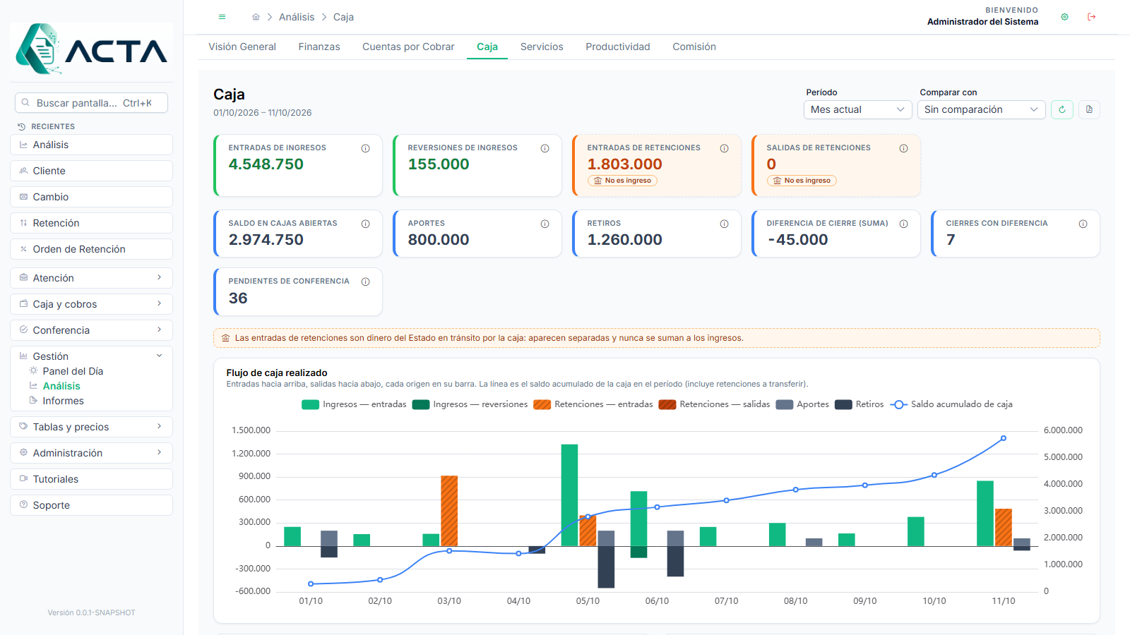Open the home breadcrumb icon
This screenshot has width=1130, height=635.
click(x=256, y=17)
